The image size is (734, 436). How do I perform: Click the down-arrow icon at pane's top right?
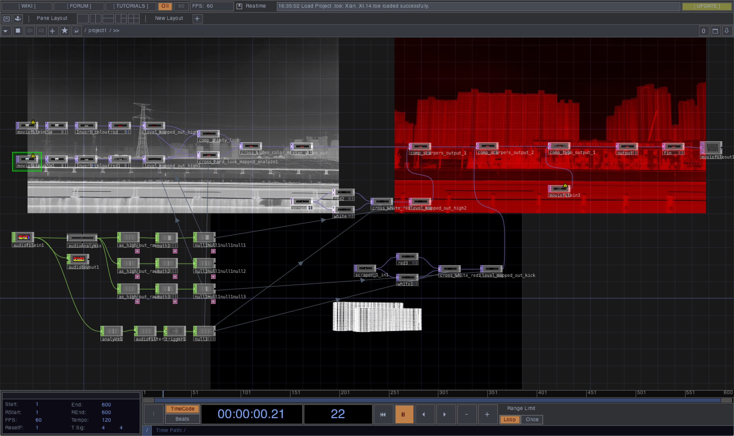(727, 31)
